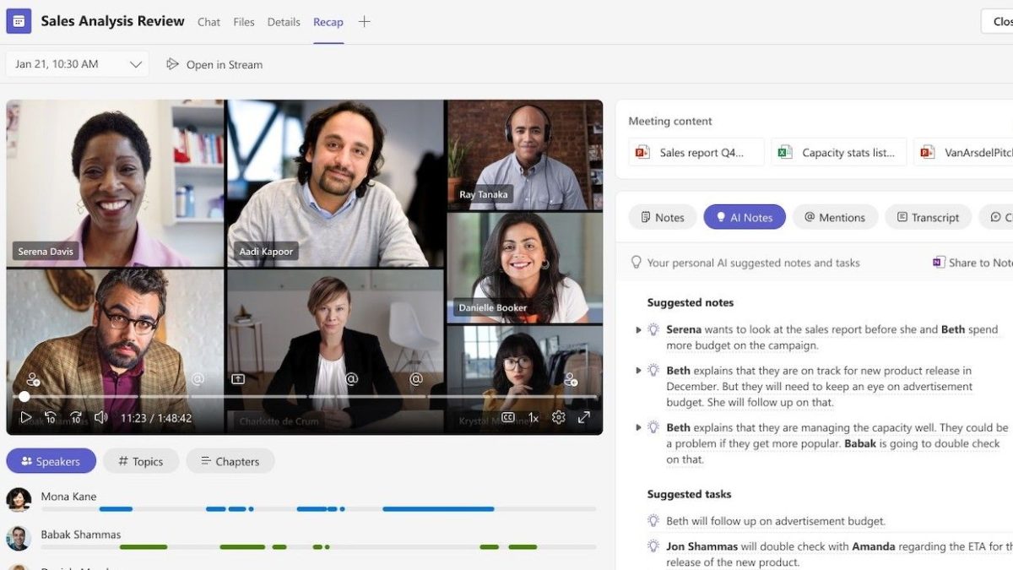Click Danielle Booker video tile
Viewport: 1013px width, 570px height.
point(525,268)
